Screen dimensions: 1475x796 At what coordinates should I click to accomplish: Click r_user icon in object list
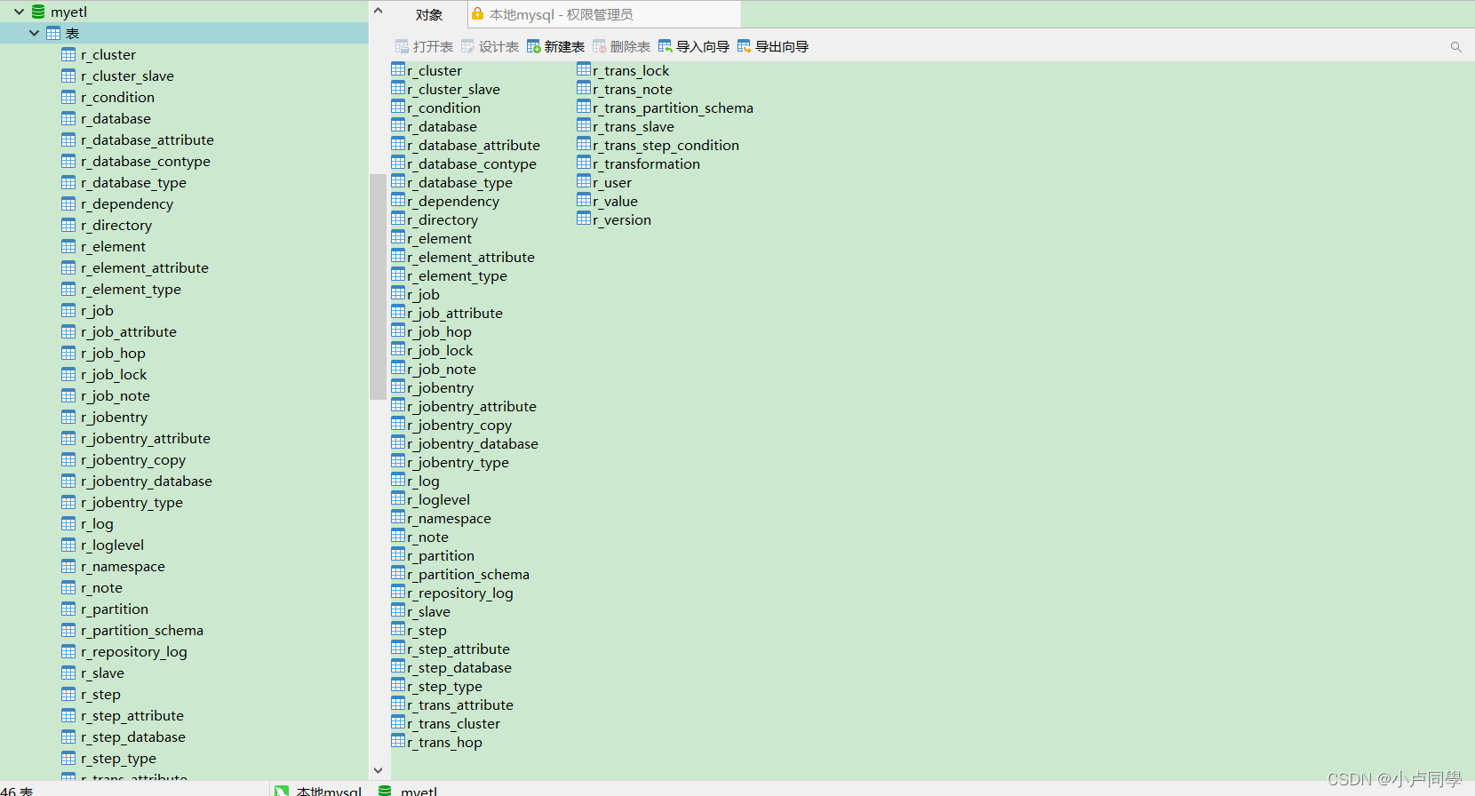584,181
